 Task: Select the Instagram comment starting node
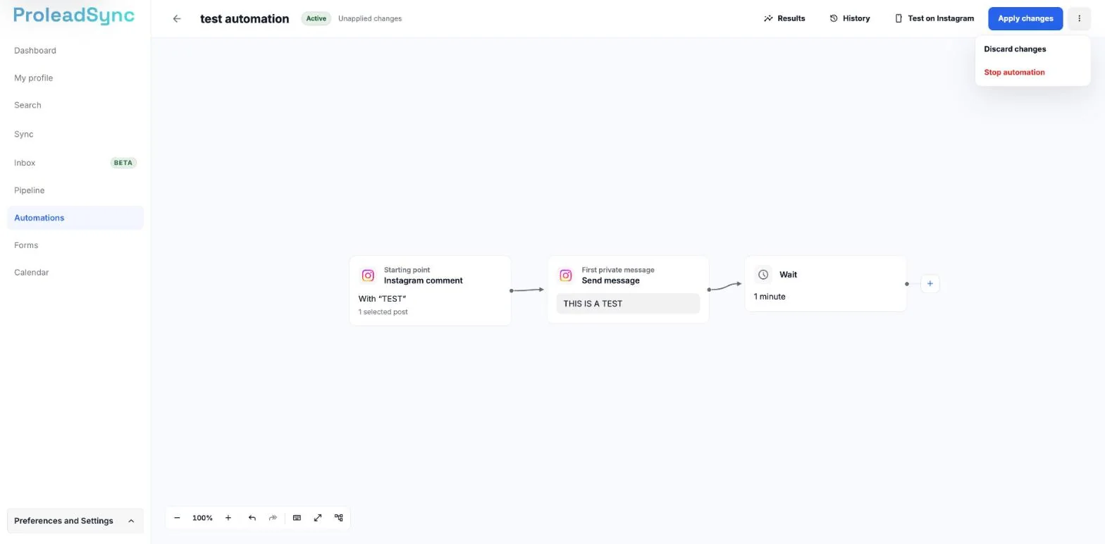pos(430,291)
